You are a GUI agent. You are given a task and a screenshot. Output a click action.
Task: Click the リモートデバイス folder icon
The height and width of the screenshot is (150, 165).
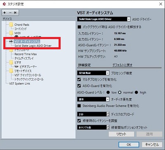pyautogui.click(x=11, y=71)
